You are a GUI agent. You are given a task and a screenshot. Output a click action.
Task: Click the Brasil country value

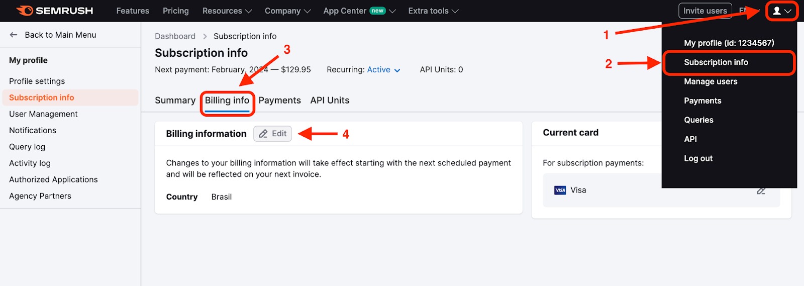coord(222,197)
